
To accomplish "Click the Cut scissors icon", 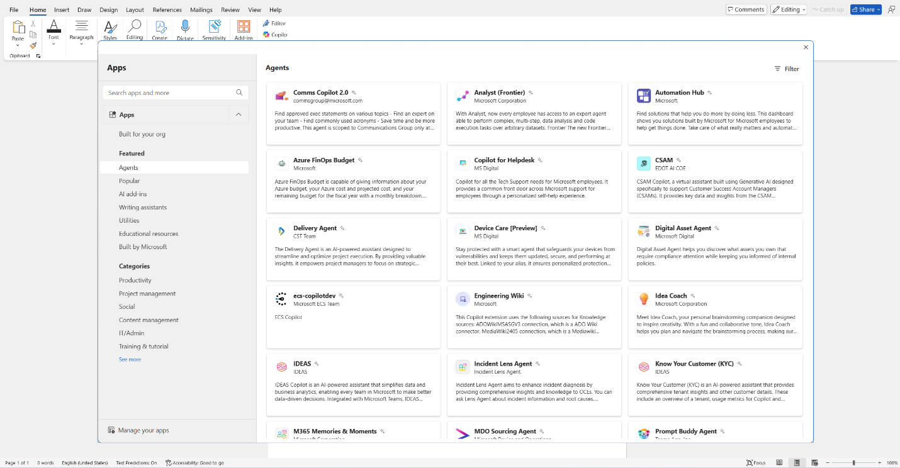I will click(33, 24).
